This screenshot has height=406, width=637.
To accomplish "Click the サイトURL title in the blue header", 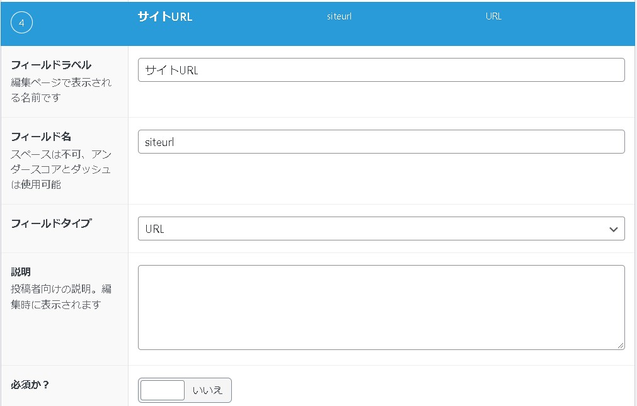I will 165,17.
